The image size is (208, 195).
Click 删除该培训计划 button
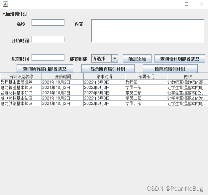[170, 69]
